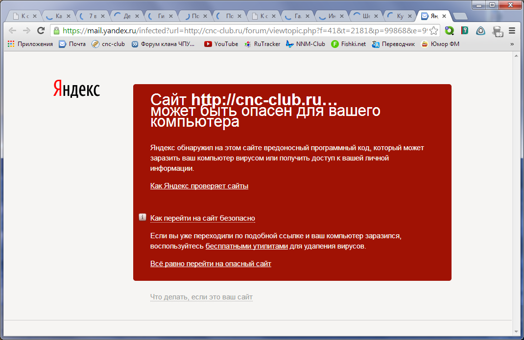Open the YouTube bookmark

pos(221,44)
